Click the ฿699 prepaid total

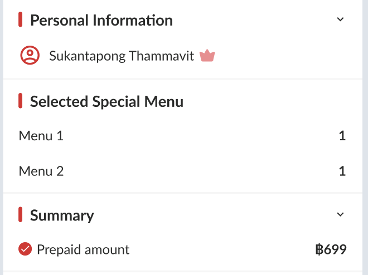[x=331, y=250]
